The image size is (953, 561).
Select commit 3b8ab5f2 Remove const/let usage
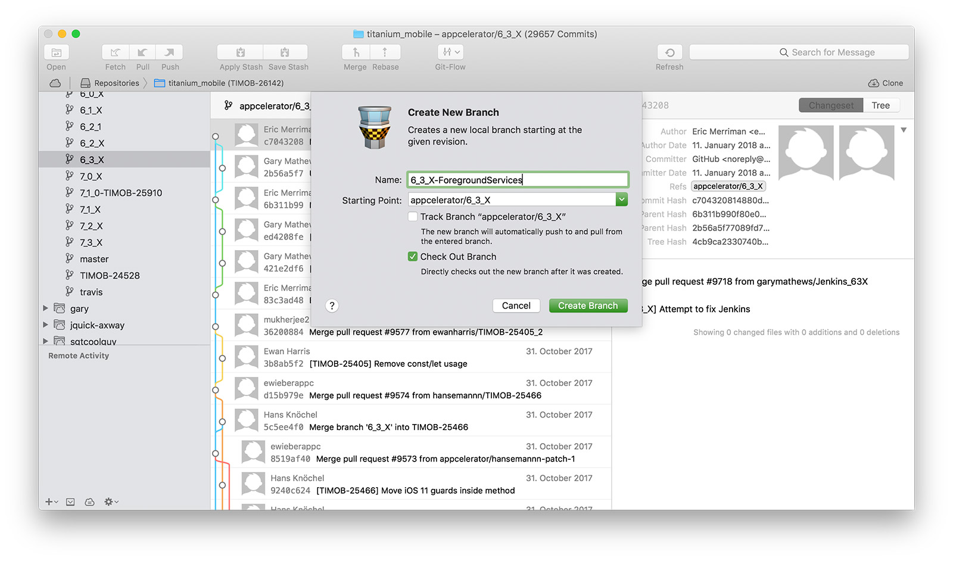[411, 357]
